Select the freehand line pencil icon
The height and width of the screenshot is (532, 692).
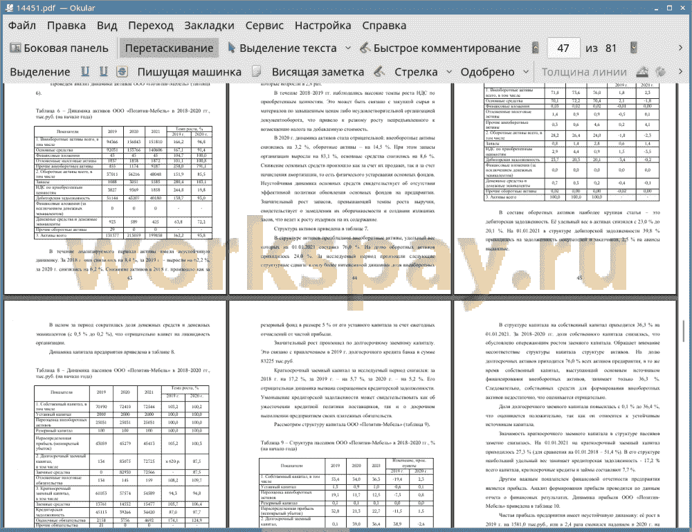pyautogui.click(x=379, y=72)
